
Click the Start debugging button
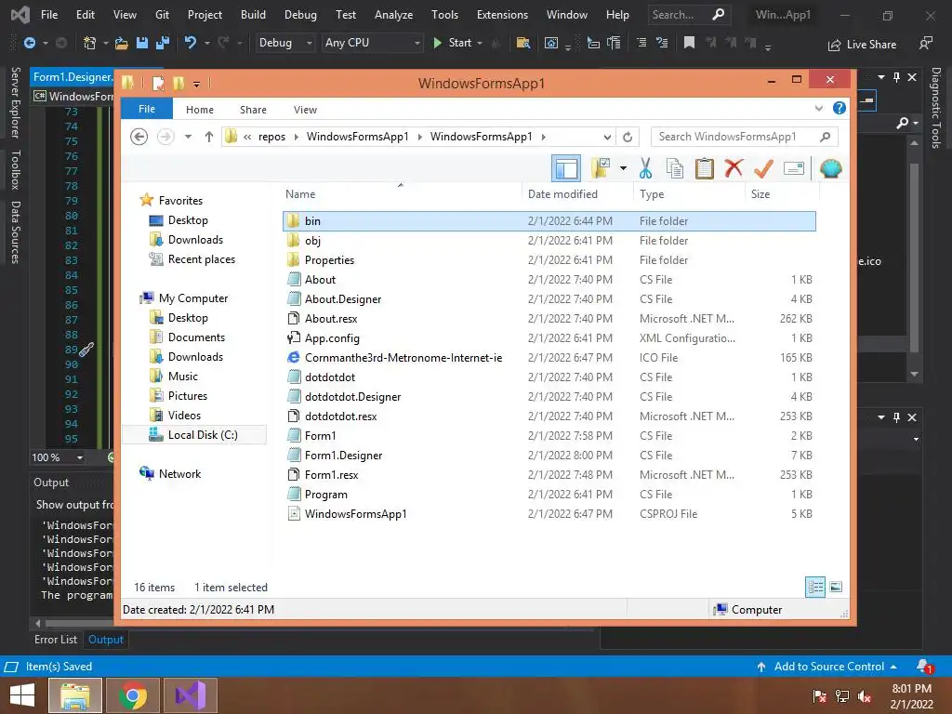[453, 43]
